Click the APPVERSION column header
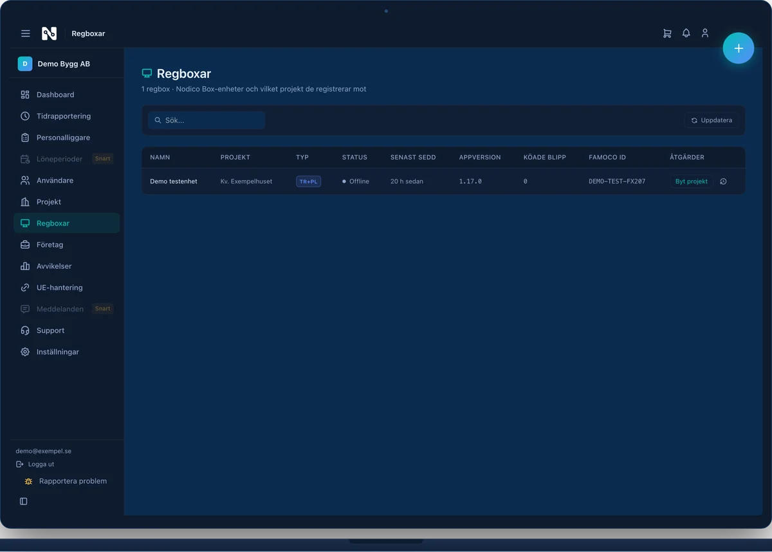772x552 pixels. (480, 157)
